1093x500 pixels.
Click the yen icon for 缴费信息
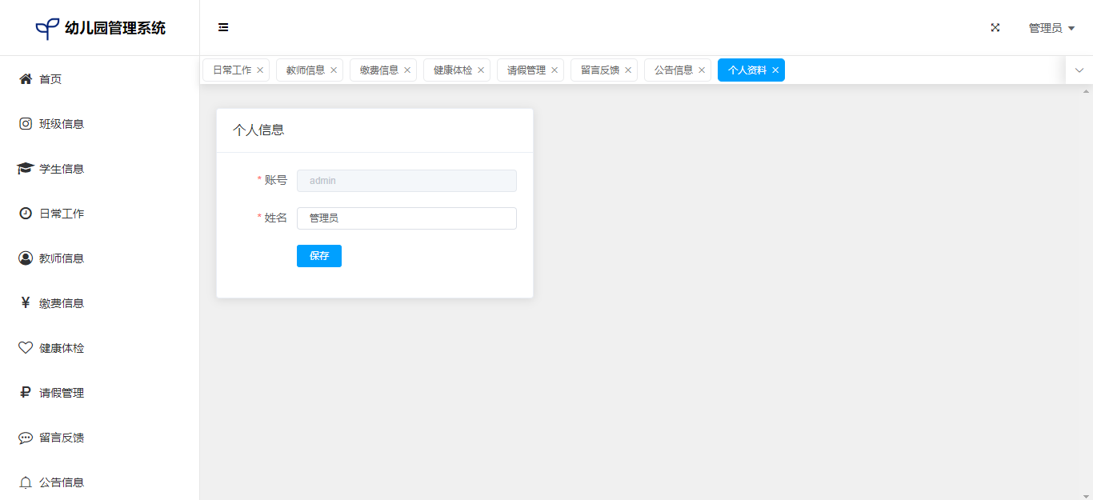click(x=26, y=303)
